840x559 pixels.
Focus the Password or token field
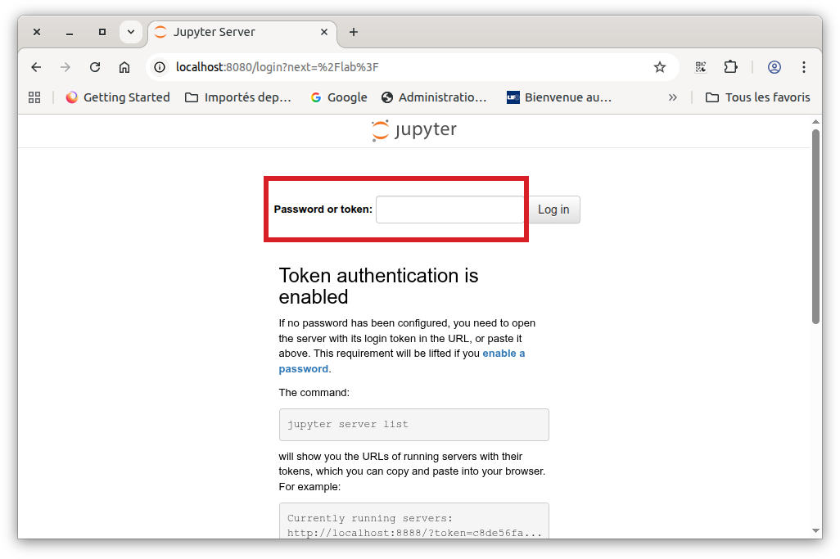click(x=449, y=210)
